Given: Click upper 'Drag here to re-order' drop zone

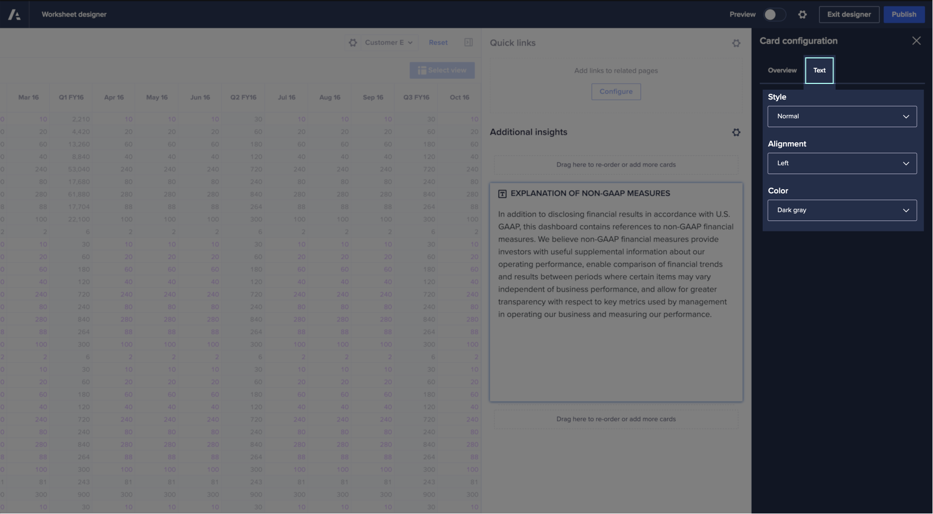Looking at the screenshot, I should 616,165.
